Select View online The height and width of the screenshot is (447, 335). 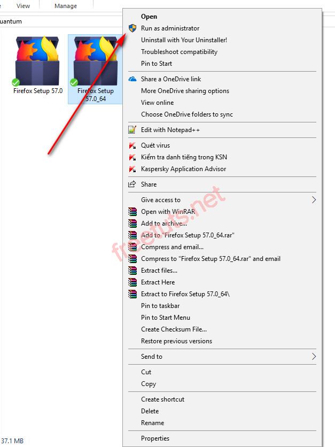(222, 102)
